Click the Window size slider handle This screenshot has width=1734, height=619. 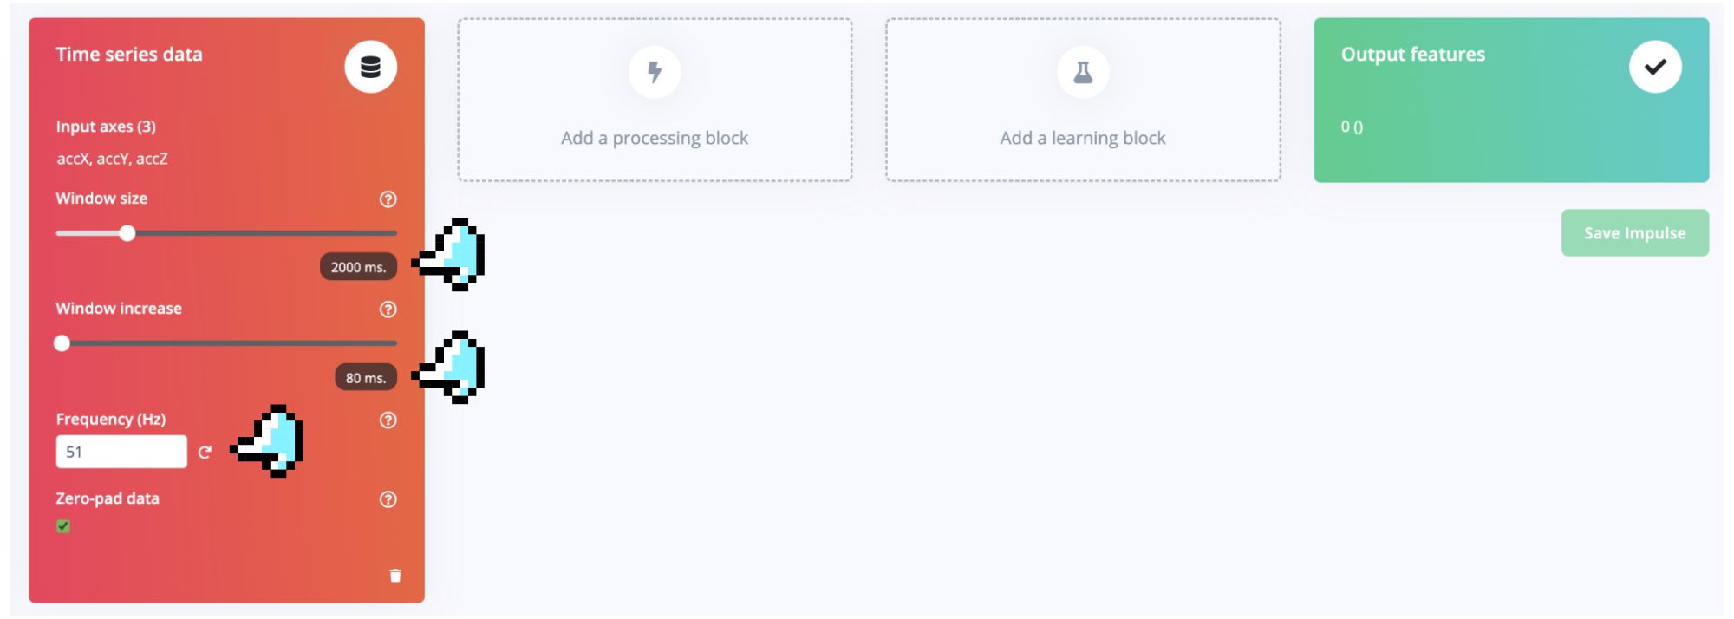point(127,233)
